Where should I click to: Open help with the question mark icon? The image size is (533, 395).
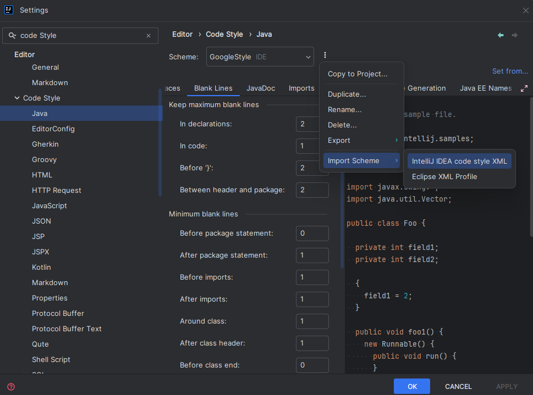tap(11, 387)
